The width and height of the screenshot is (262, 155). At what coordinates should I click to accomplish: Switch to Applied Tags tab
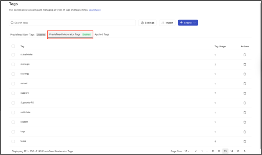coord(102,34)
